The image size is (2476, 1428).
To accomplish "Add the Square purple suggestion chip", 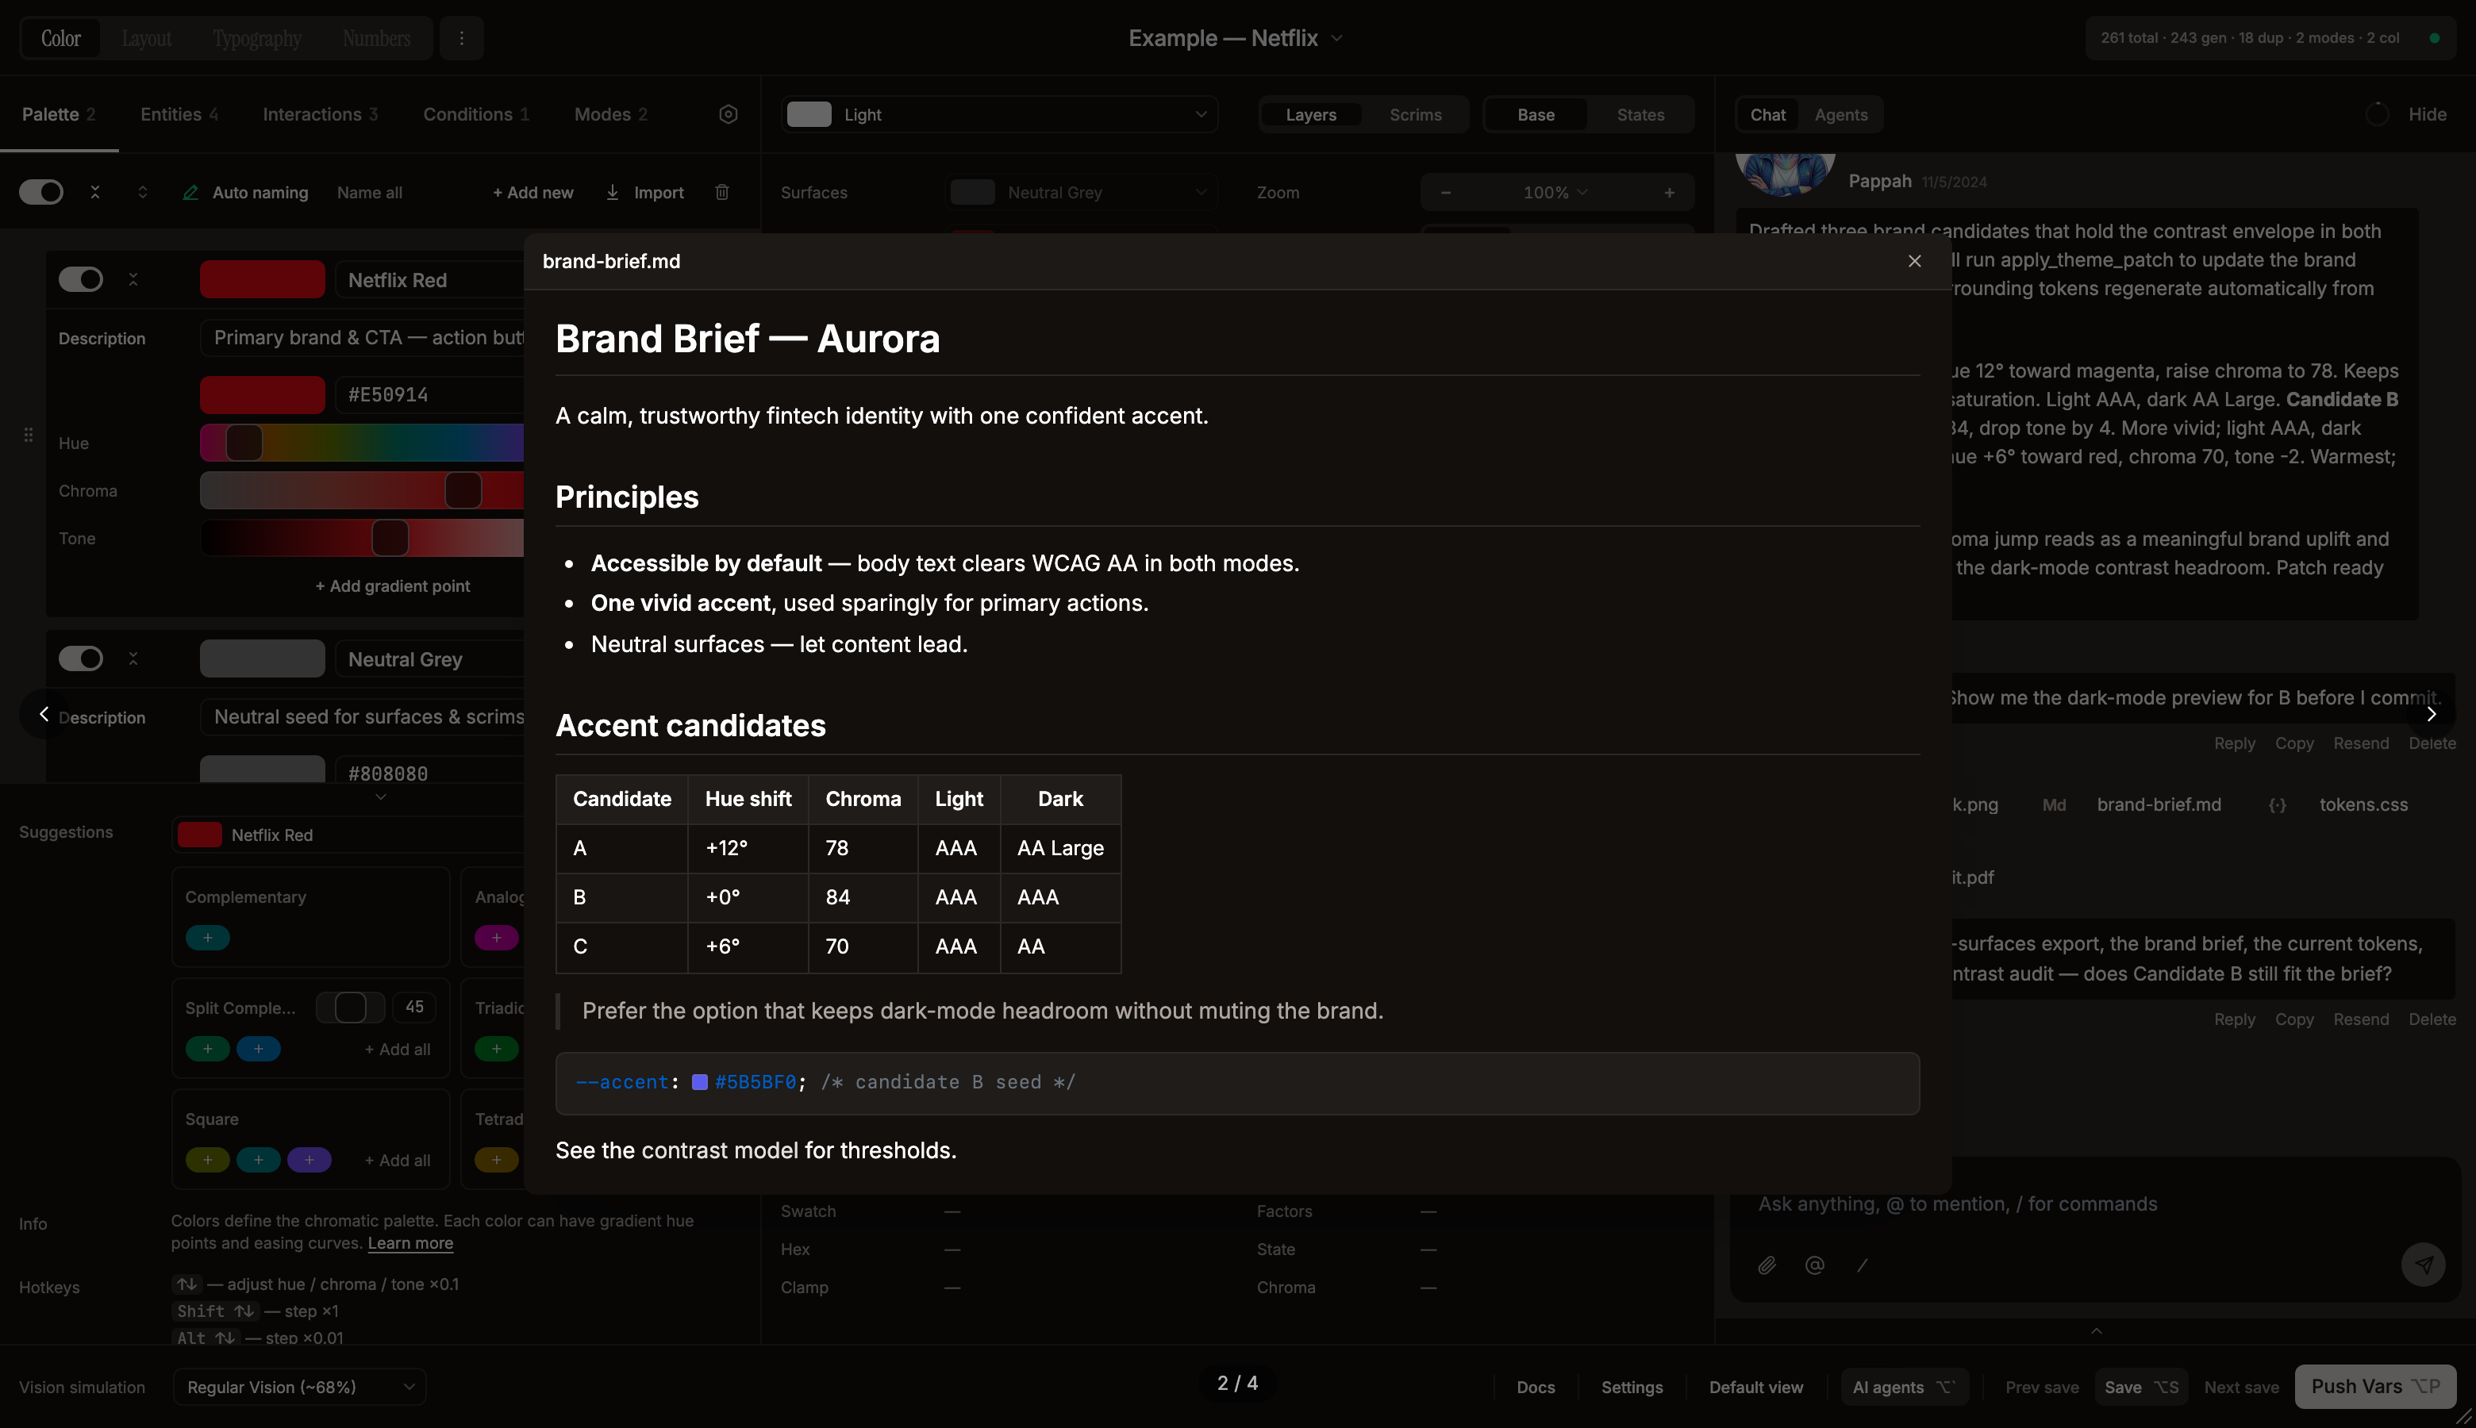I will point(309,1160).
